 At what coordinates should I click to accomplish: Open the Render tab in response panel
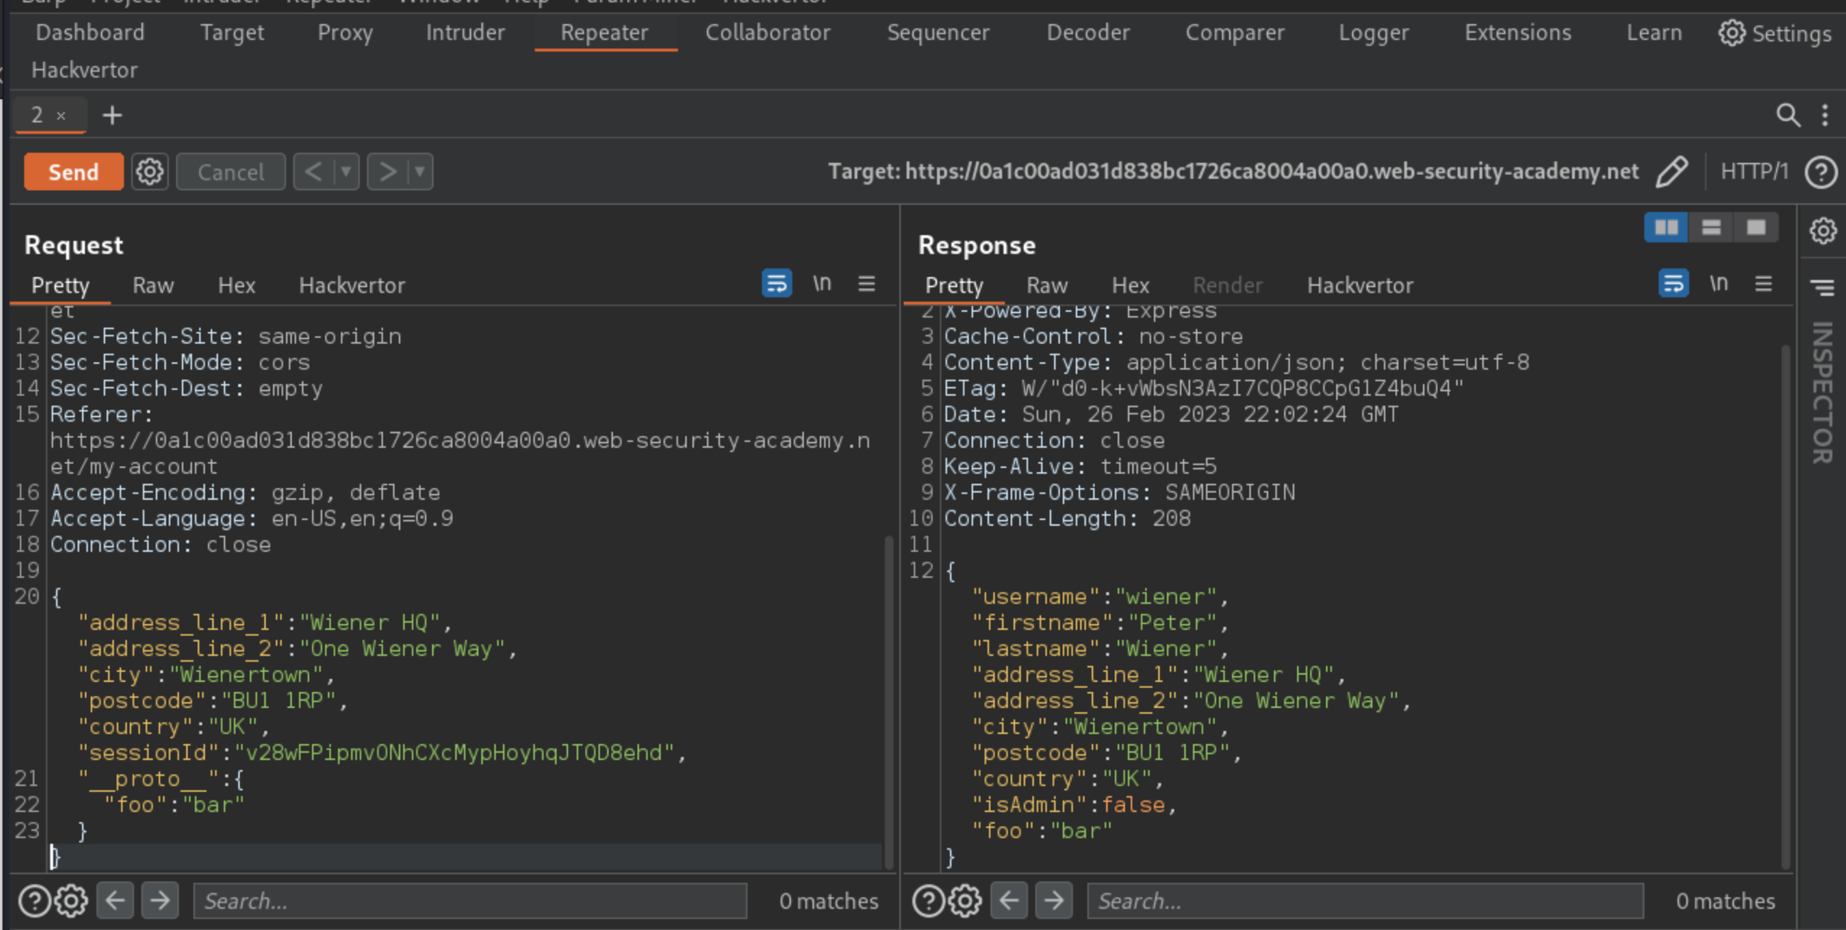tap(1227, 285)
